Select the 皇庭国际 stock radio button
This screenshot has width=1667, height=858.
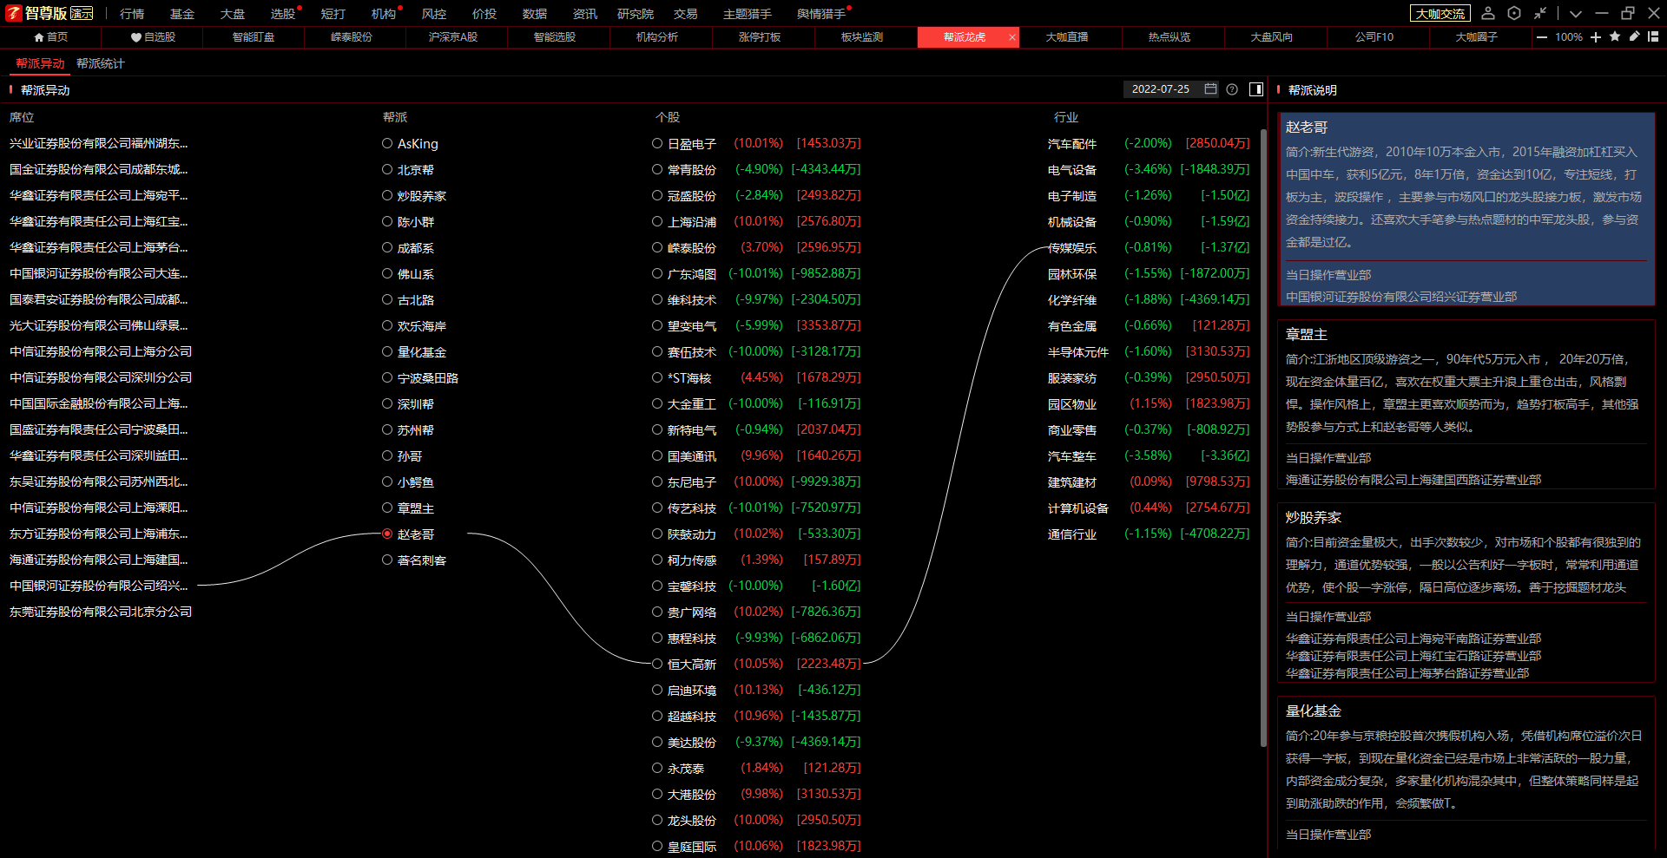(657, 846)
